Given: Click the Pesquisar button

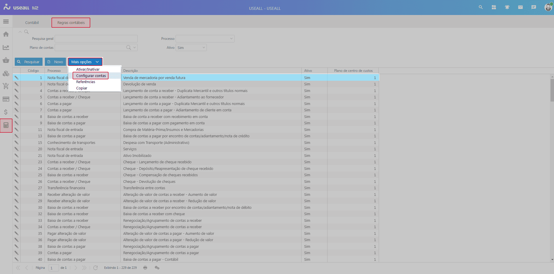Looking at the screenshot, I should (x=28, y=61).
